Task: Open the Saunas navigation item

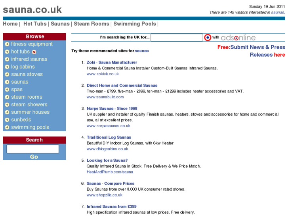Action: point(60,24)
